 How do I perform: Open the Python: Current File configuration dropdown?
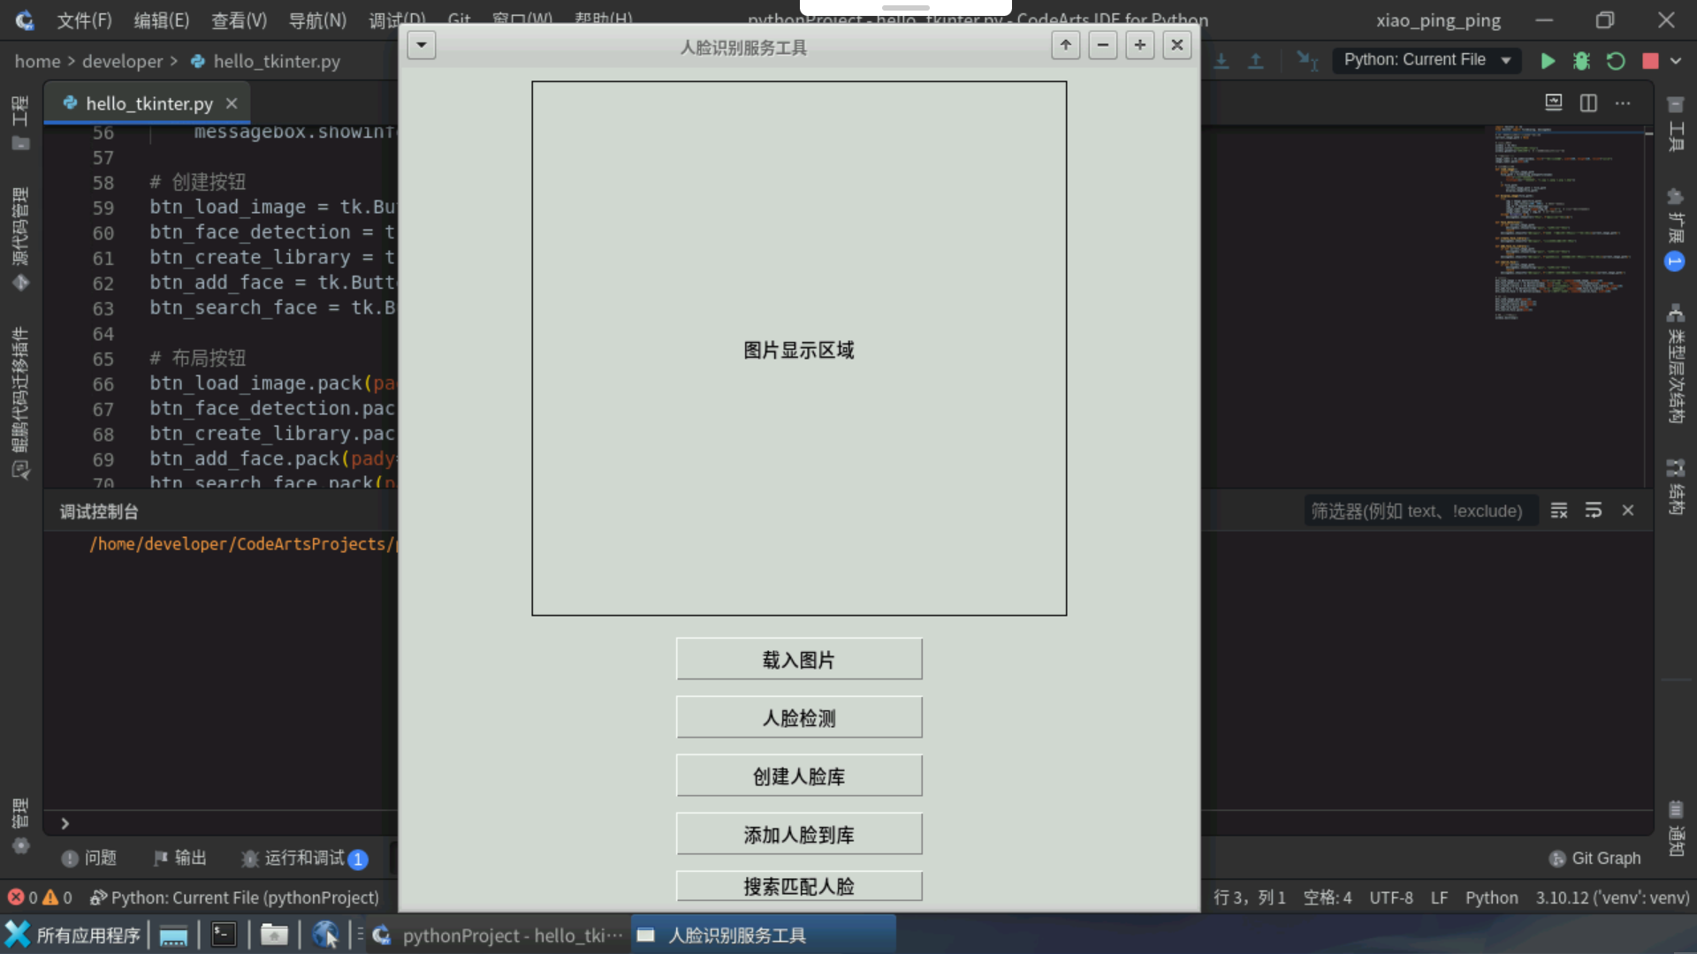pyautogui.click(x=1427, y=60)
